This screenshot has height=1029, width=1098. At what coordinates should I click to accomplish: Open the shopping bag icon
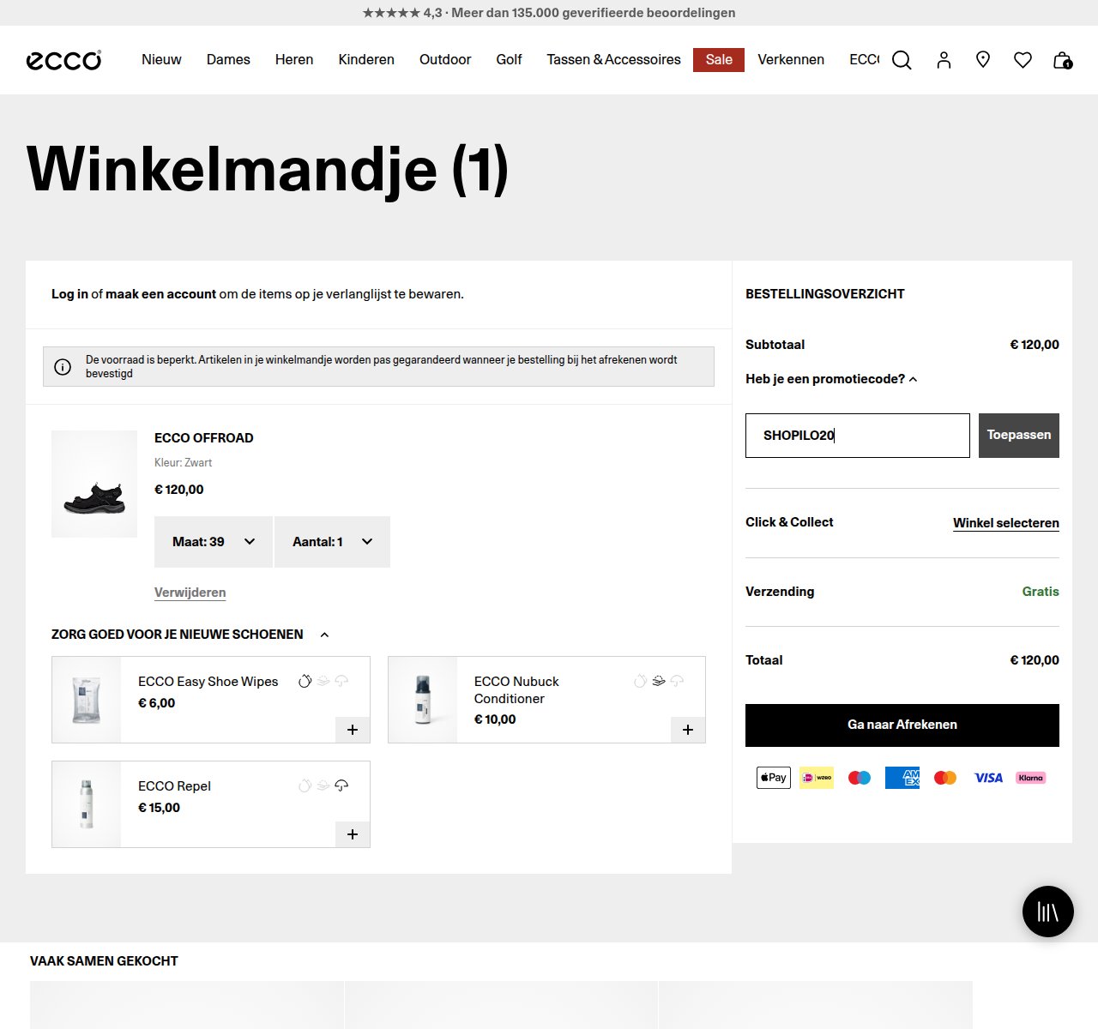[1062, 60]
